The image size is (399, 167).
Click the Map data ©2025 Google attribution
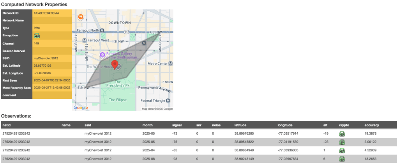point(157,108)
